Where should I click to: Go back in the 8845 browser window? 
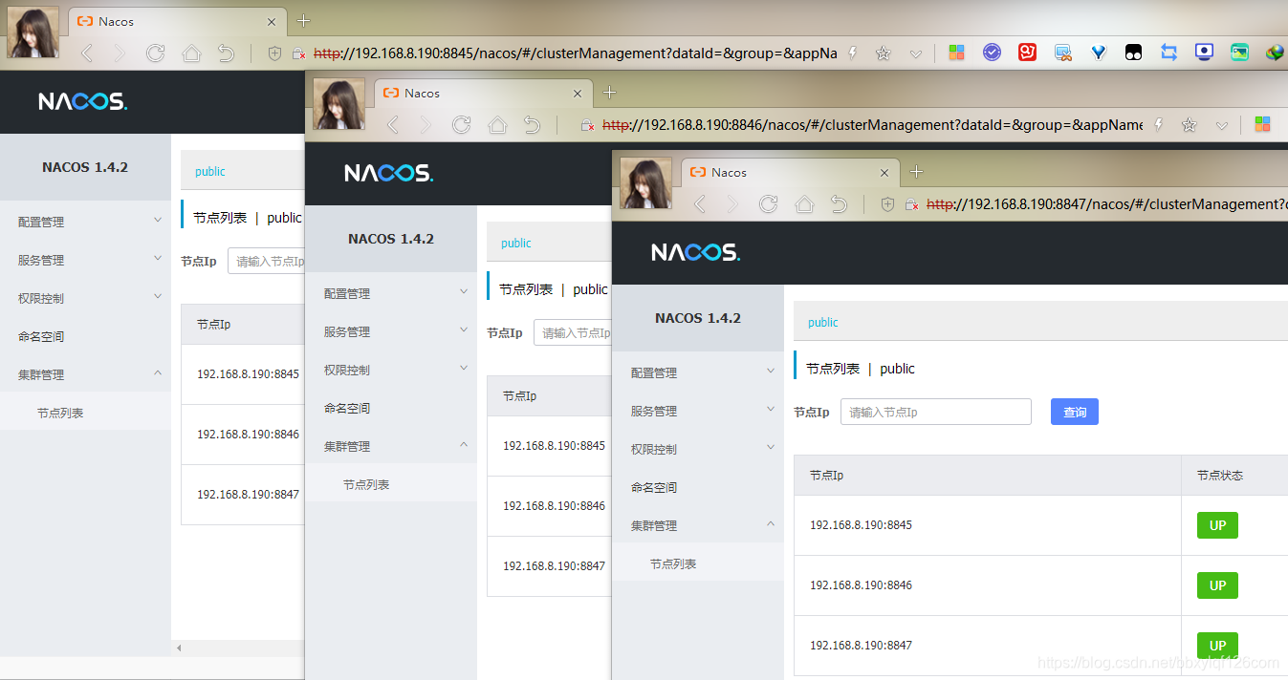click(x=87, y=53)
